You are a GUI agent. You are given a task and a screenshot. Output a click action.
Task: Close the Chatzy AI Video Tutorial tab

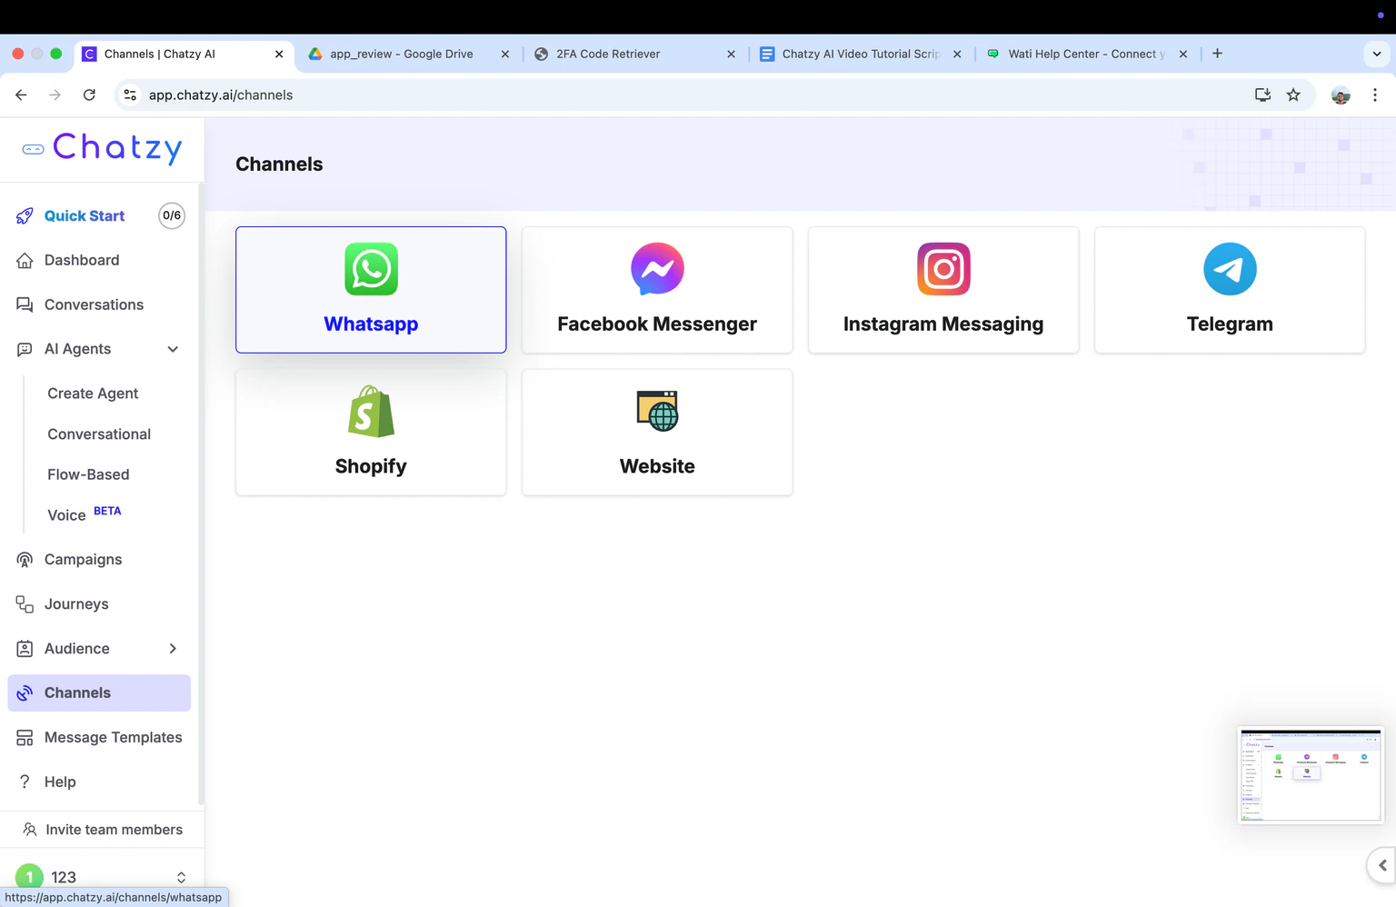tap(957, 54)
